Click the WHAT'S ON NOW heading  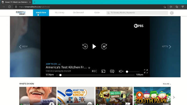[27, 84]
